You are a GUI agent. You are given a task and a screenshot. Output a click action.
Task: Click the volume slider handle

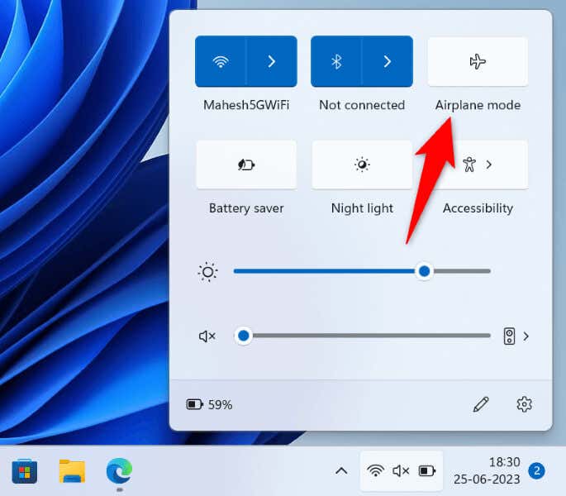point(244,336)
